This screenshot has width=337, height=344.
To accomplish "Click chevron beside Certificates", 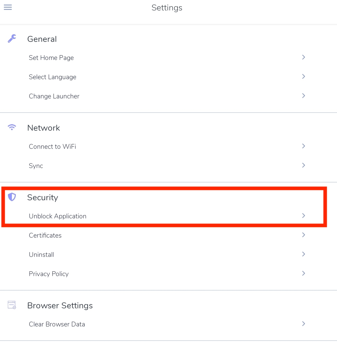I will click(x=303, y=235).
